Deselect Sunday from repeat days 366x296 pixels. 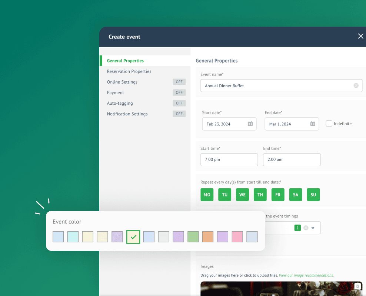[313, 195]
